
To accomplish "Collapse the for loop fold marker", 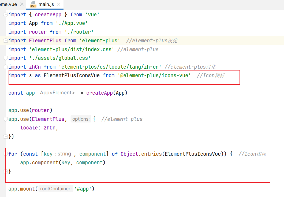I will click(6, 154).
